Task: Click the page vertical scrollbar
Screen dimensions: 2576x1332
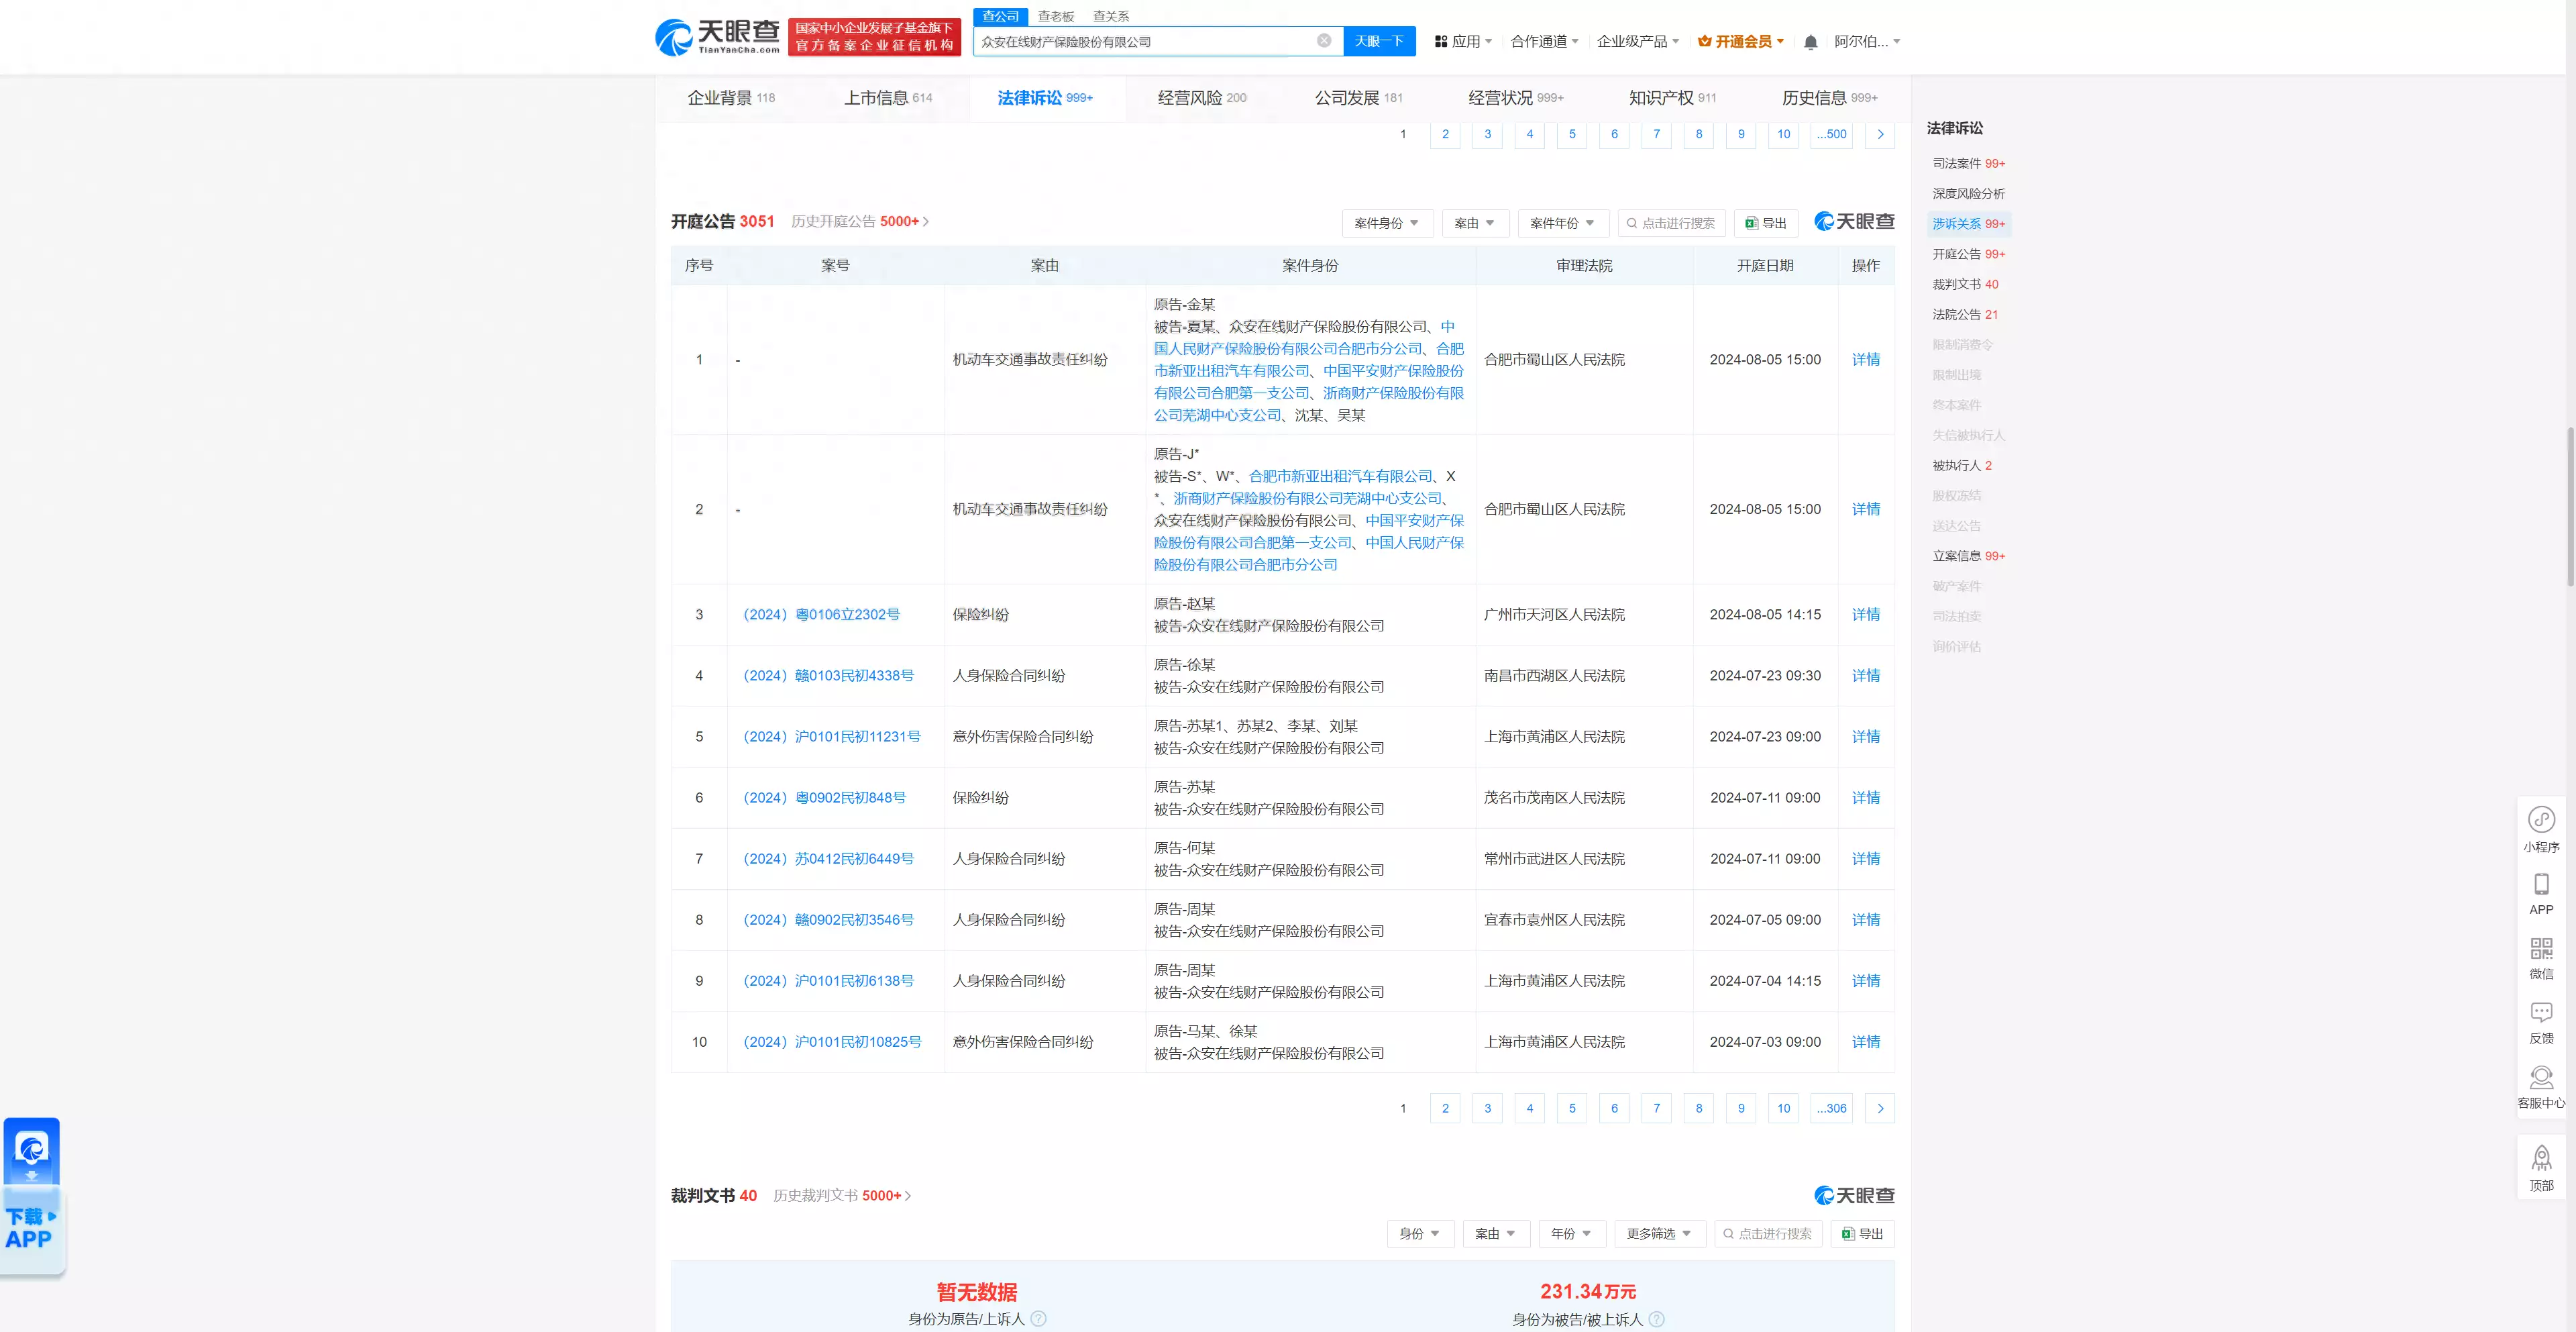Action: pyautogui.click(x=2570, y=506)
